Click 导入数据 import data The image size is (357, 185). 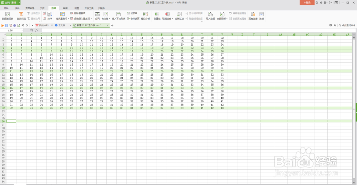210,16
